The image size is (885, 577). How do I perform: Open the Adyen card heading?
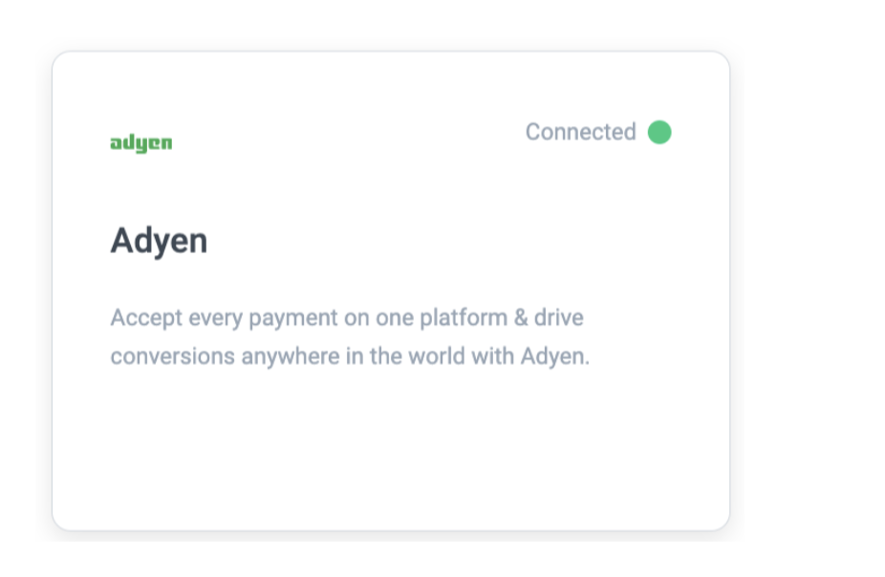(x=159, y=241)
